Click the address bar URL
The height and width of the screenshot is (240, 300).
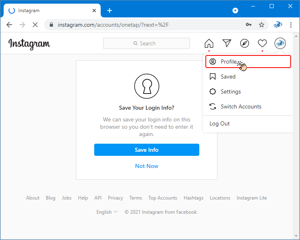click(113, 25)
